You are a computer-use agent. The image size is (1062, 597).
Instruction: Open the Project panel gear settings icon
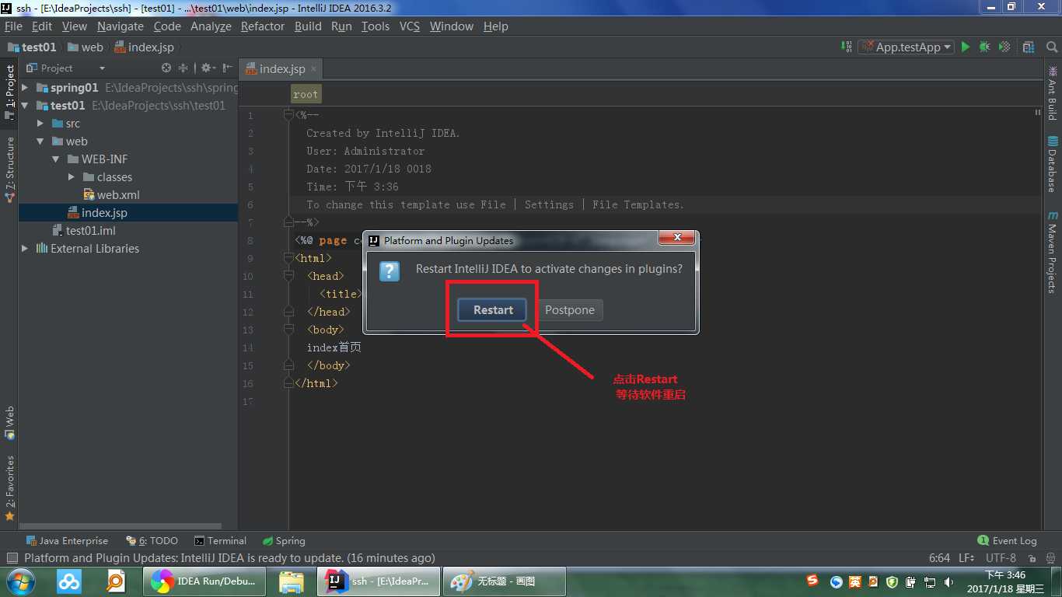tap(208, 68)
